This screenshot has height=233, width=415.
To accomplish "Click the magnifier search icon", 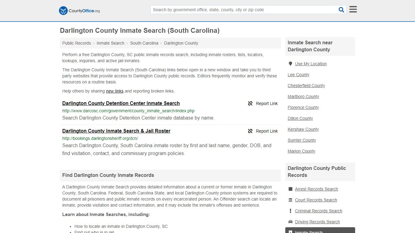I will click(x=341, y=10).
